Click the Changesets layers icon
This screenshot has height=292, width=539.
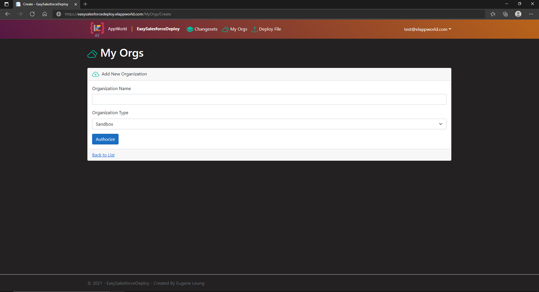tap(190, 29)
